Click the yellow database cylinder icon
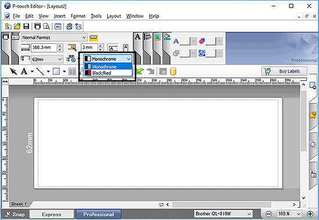The height and width of the screenshot is (220, 319). pos(173,71)
